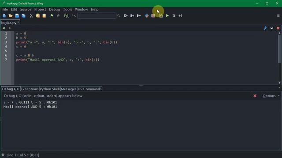282x158 pixels.
Task: Open the Window menu
Action: 81,9
